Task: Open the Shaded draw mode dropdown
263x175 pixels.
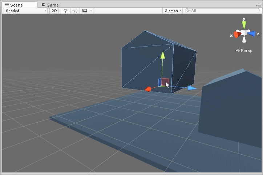Action: coord(25,11)
